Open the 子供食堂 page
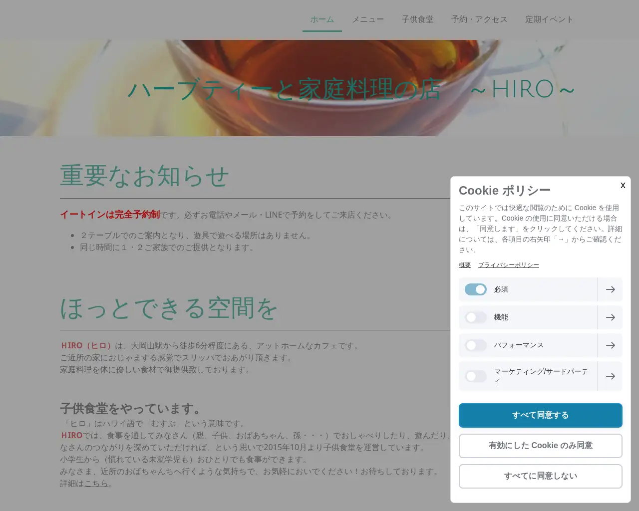Screen dimensions: 639x511 click(x=418, y=19)
